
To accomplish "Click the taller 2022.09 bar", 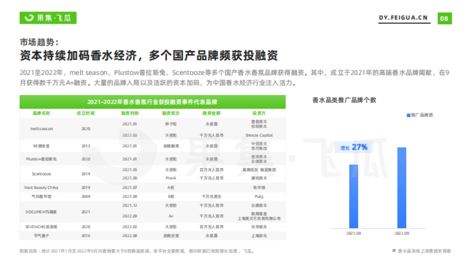I will (401, 188).
